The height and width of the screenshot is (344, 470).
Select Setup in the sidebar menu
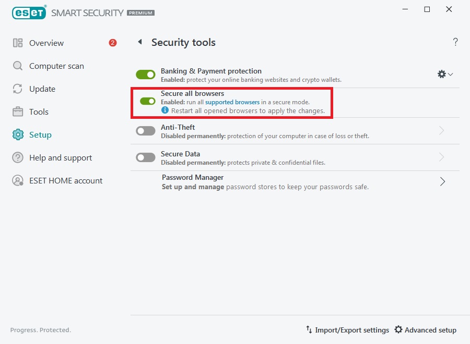pos(40,135)
